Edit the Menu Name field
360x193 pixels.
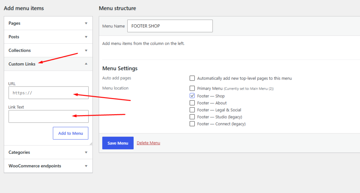(170, 26)
